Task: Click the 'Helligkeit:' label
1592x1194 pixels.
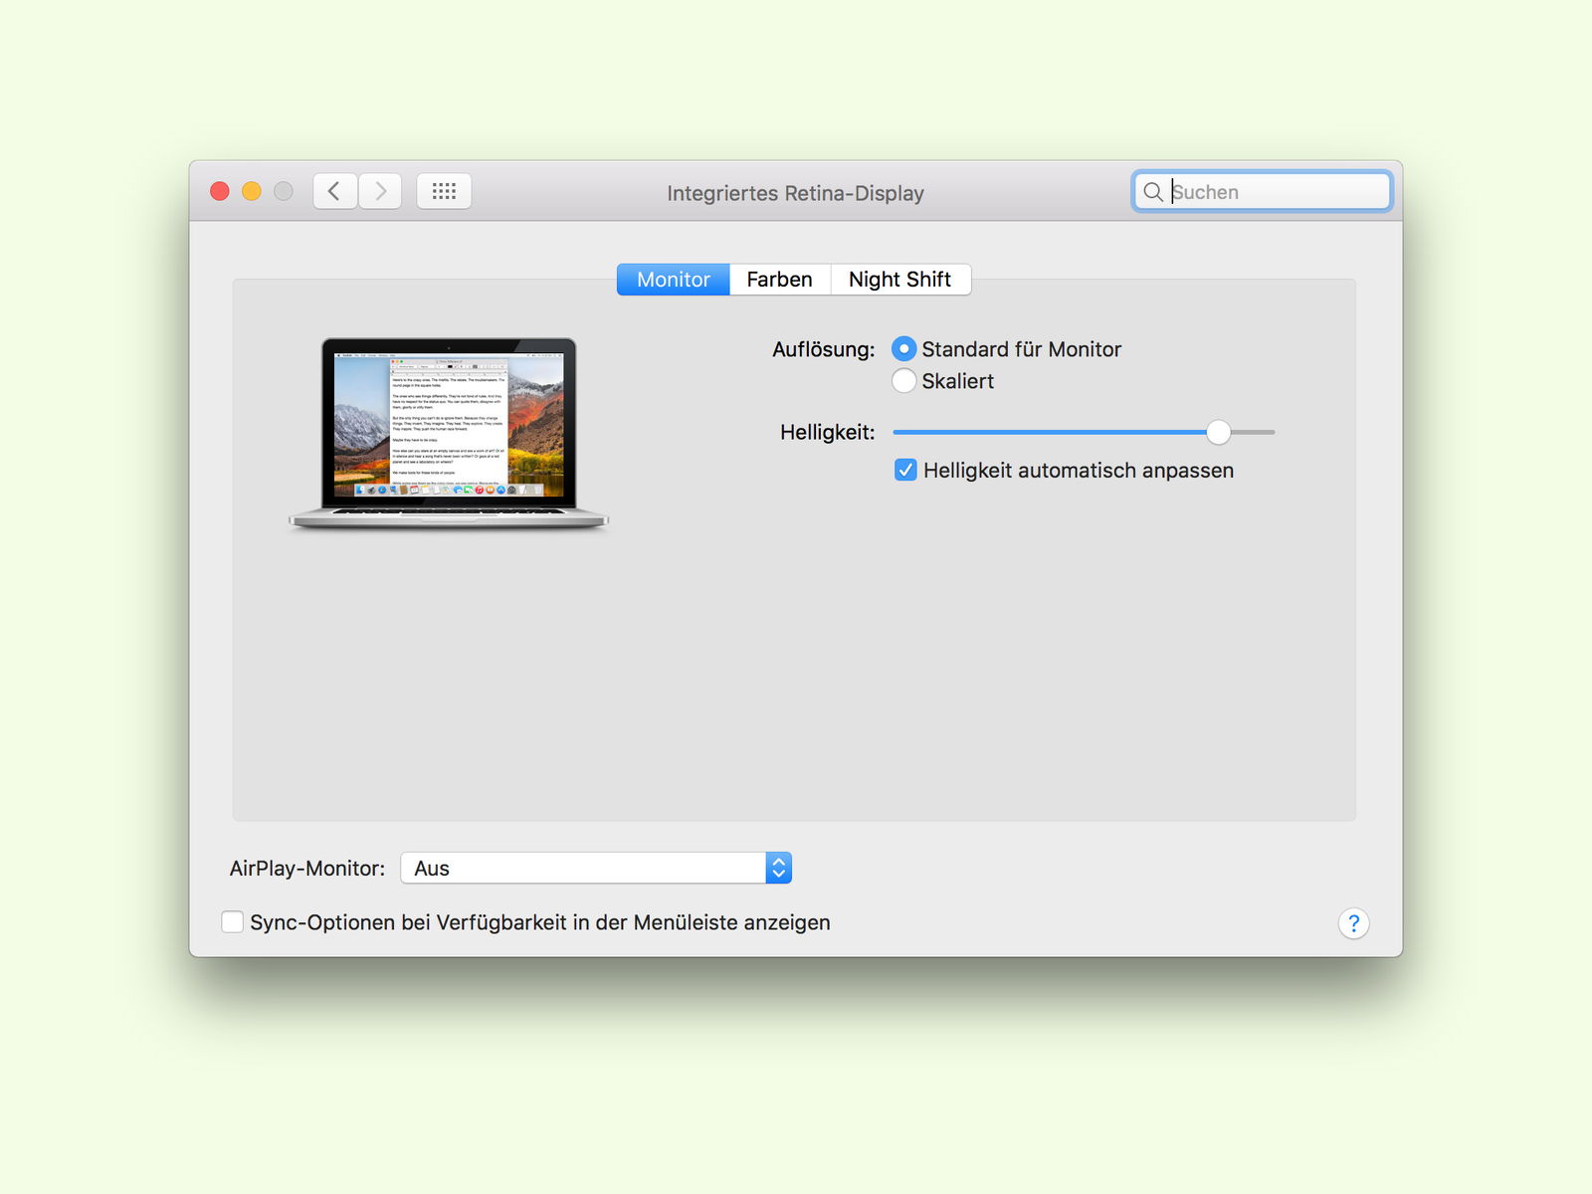Action: 828,432
